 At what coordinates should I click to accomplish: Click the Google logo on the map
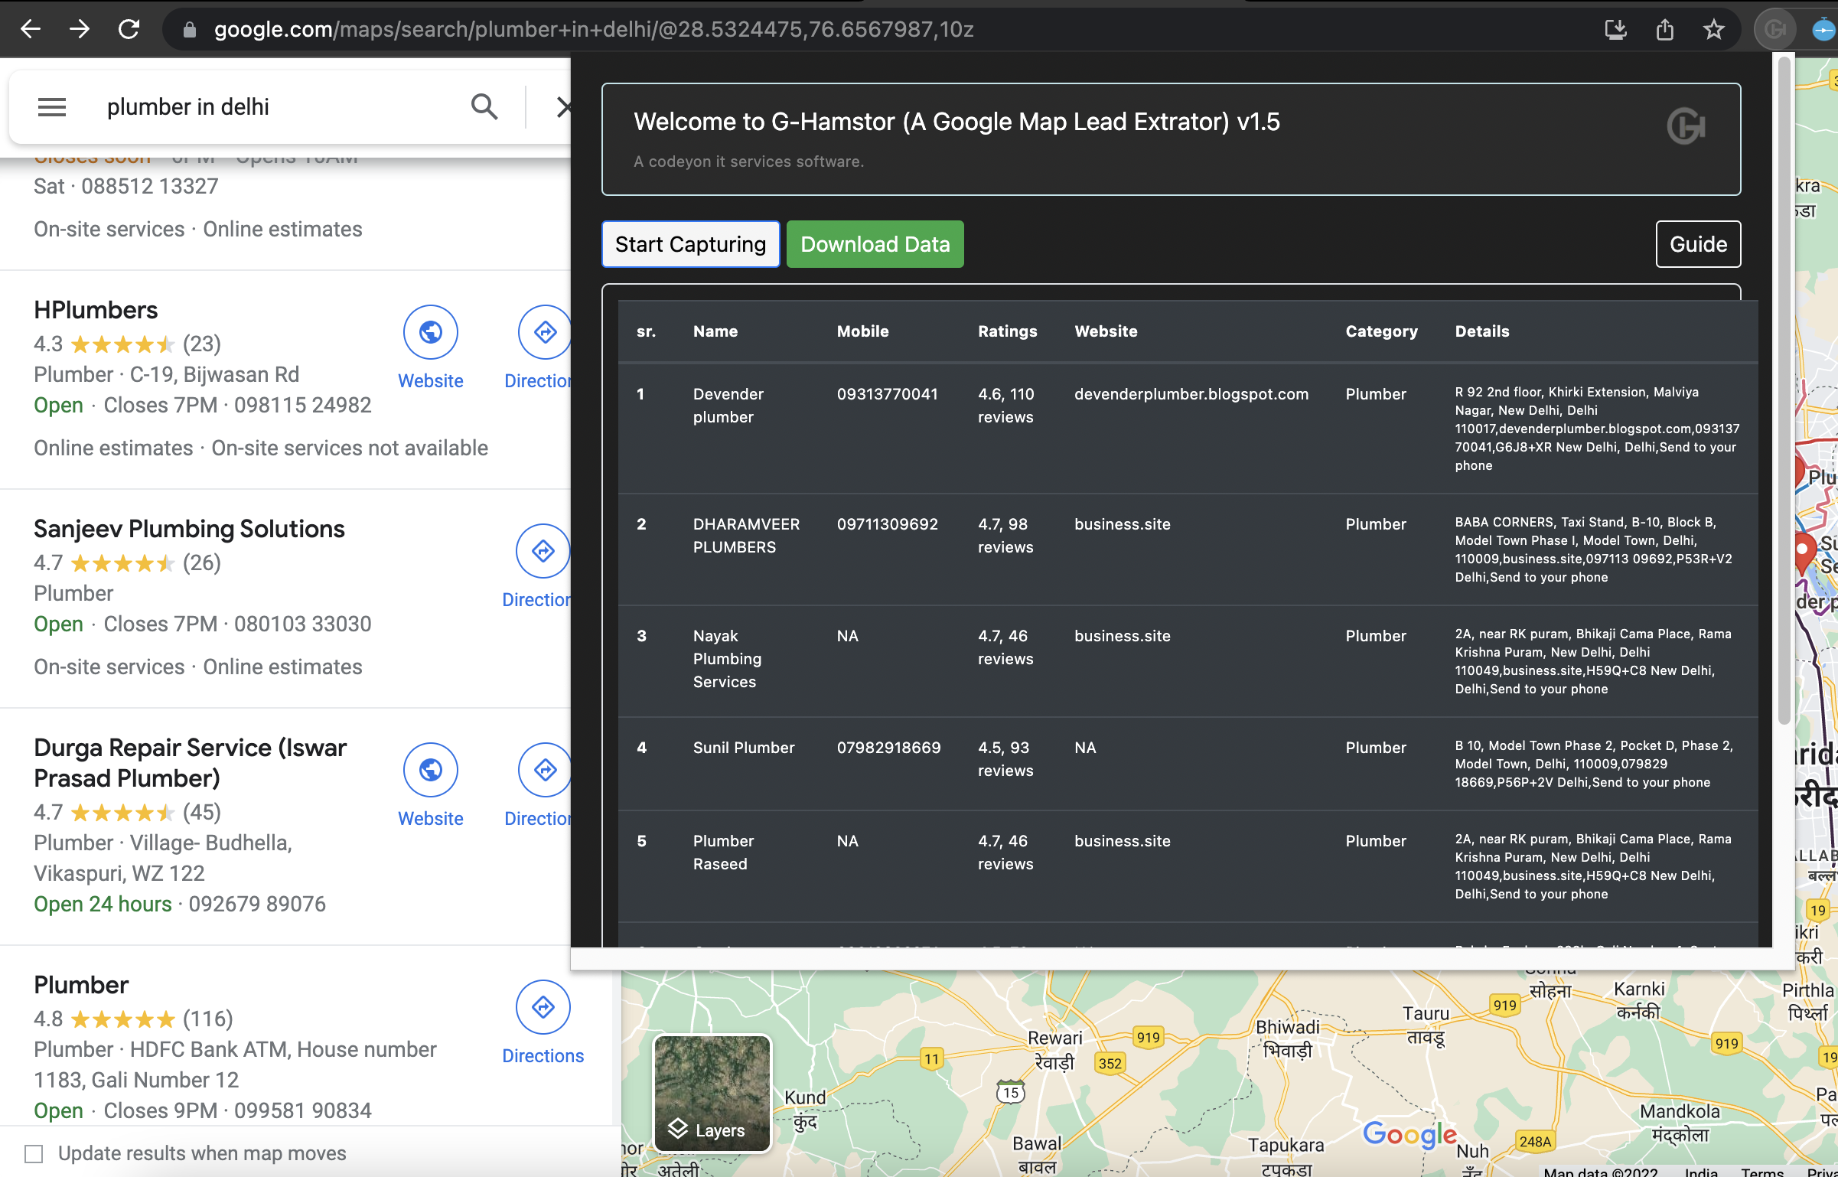pyautogui.click(x=1409, y=1133)
